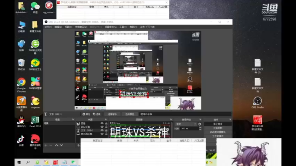296x166 pixels.
Task: Click the WeChat taskbar icon
Action: (73, 162)
